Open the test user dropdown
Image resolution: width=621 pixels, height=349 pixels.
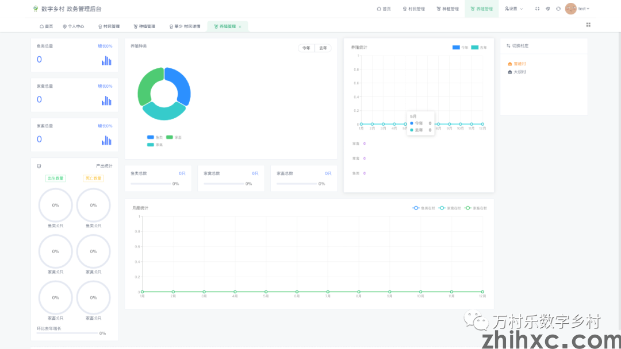[584, 9]
